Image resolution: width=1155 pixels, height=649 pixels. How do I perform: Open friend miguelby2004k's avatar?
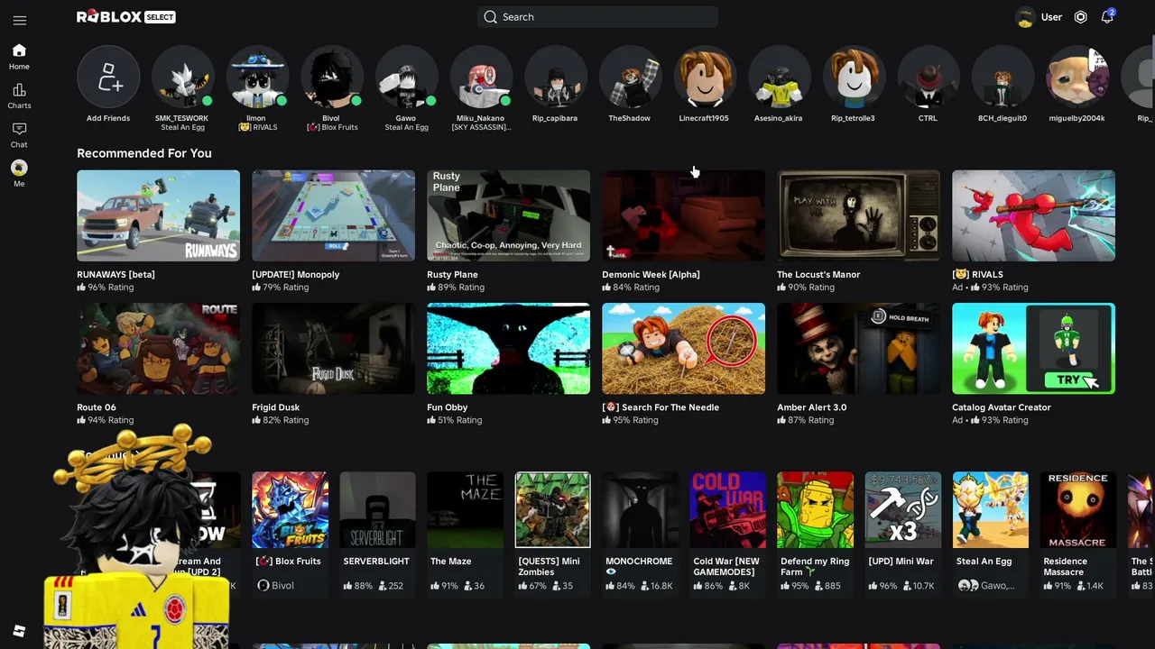click(x=1076, y=78)
